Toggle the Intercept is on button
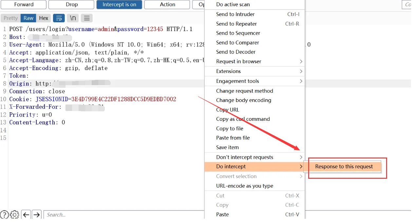 pyautogui.click(x=119, y=5)
